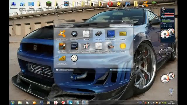
Task: Click the page navigation control in gadget gallery
Action: pos(64,26)
